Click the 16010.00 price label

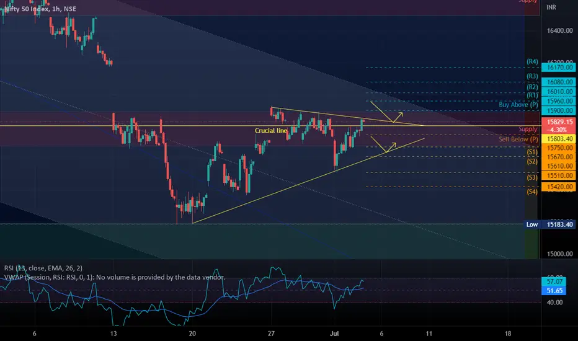[x=558, y=91]
